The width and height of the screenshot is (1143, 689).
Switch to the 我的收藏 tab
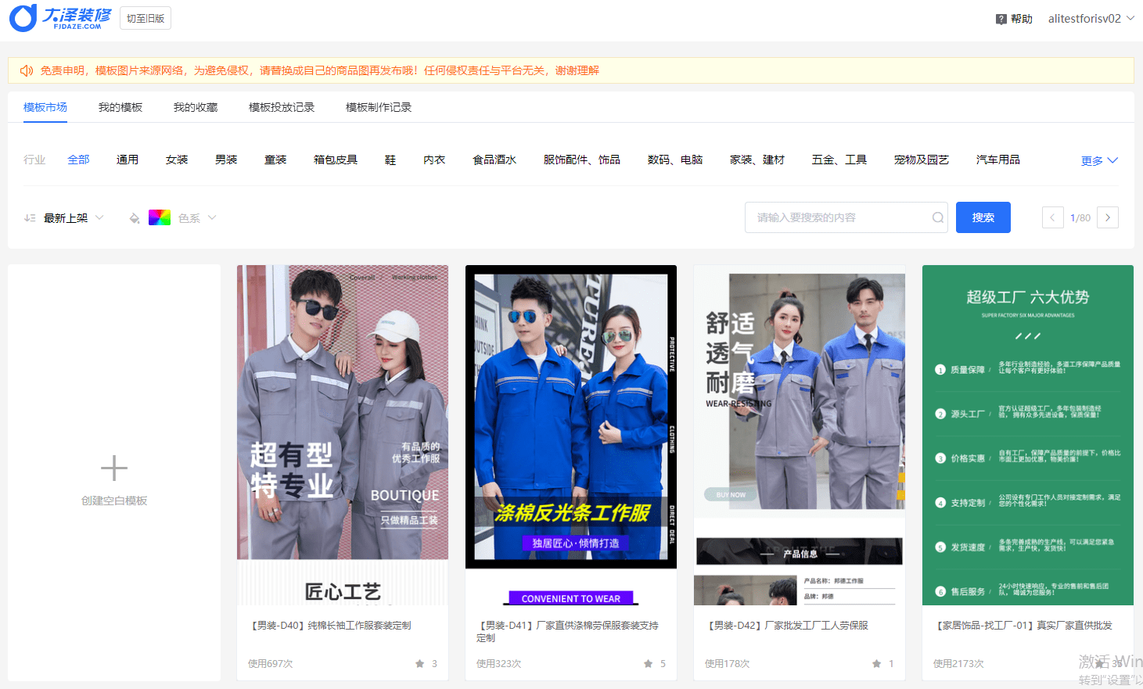[196, 107]
